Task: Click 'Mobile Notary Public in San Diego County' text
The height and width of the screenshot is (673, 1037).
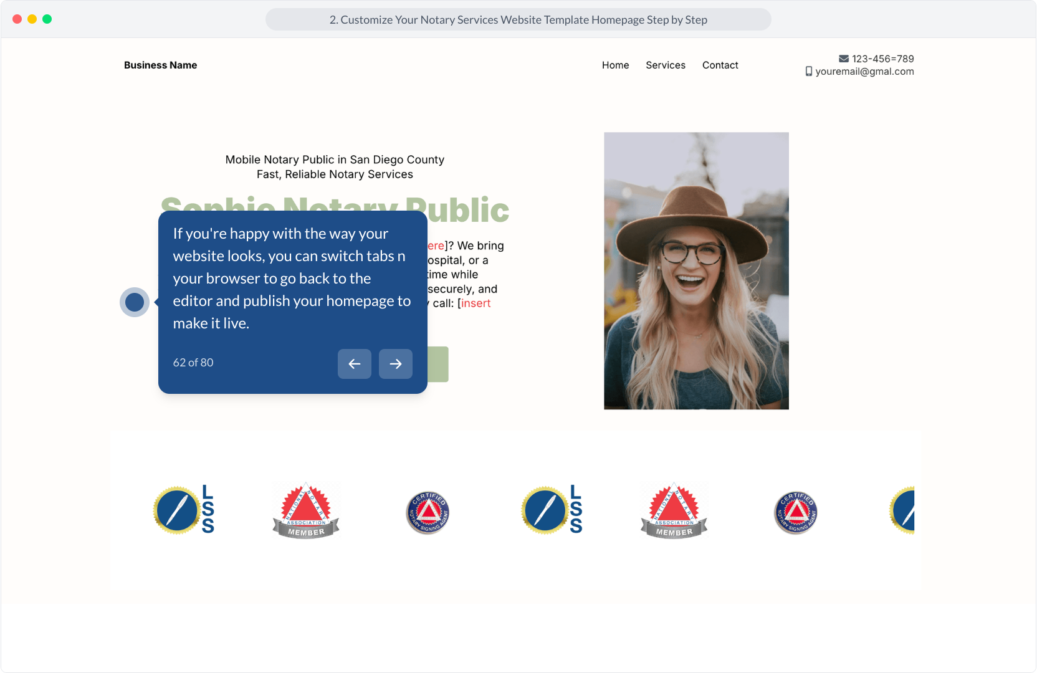Action: (x=335, y=160)
